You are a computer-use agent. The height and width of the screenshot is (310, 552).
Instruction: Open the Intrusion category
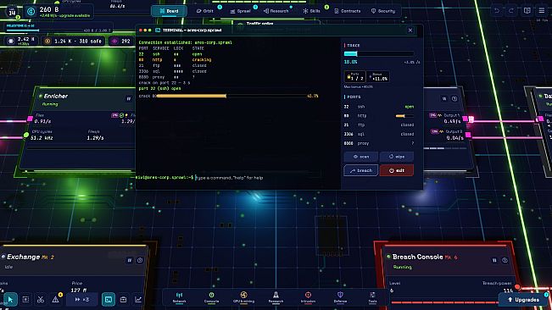[x=308, y=297]
